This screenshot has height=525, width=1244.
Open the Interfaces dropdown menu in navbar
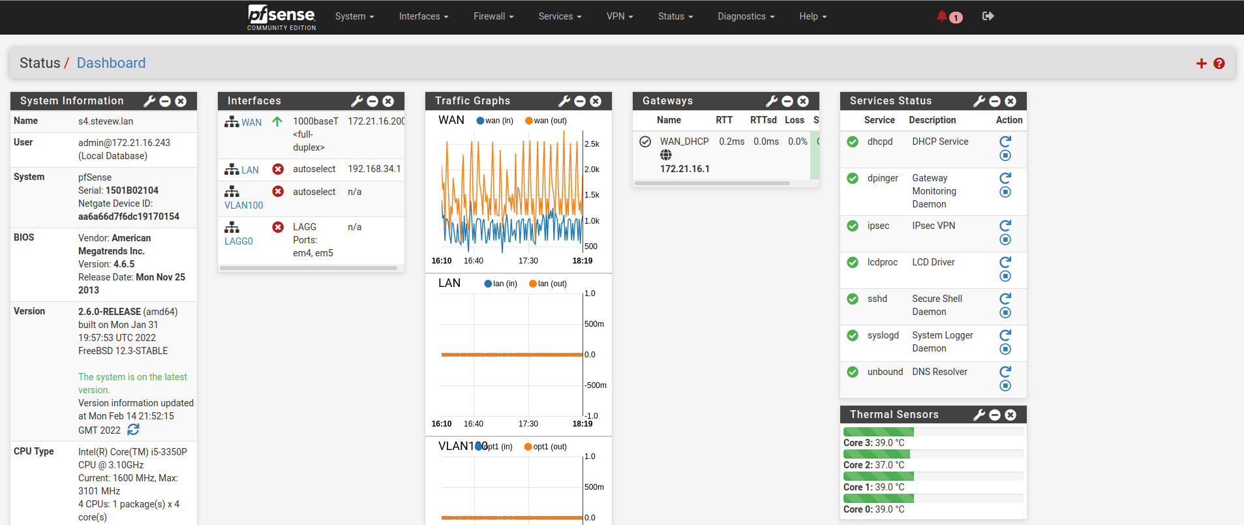point(424,16)
